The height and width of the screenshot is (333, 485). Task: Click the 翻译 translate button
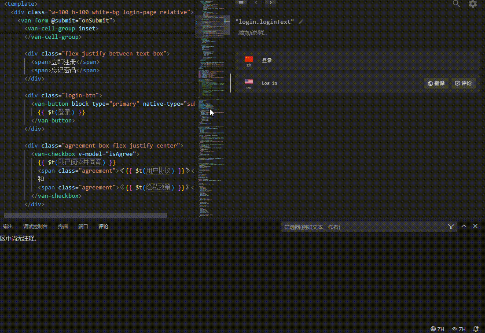[436, 83]
